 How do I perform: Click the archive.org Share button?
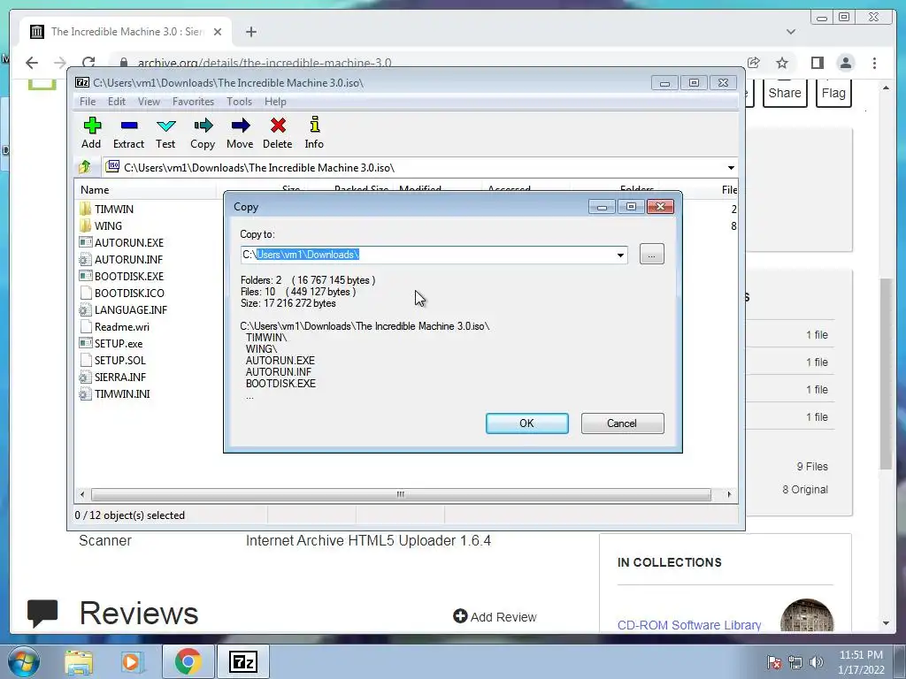(784, 93)
